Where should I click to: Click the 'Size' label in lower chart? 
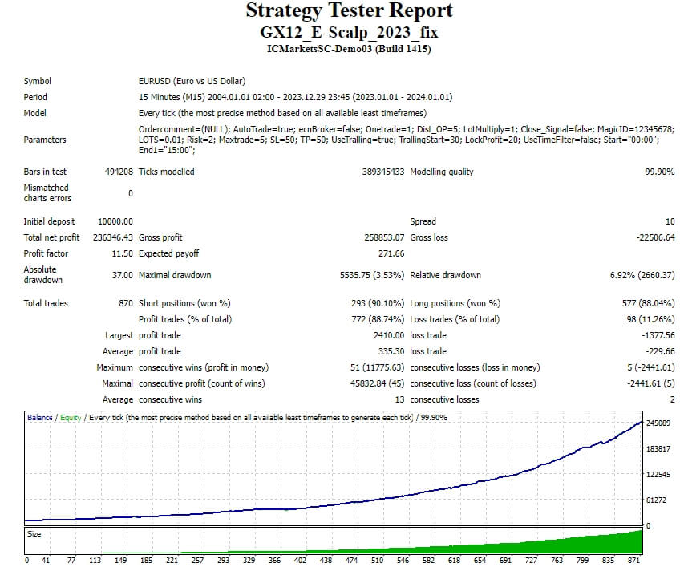pos(34,534)
